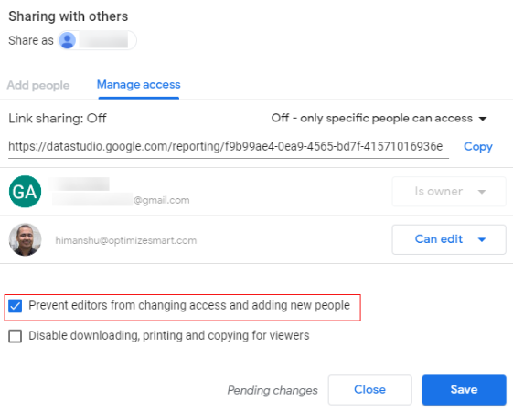This screenshot has height=411, width=513.
Task: Copy the report sharing link
Action: pos(478,147)
